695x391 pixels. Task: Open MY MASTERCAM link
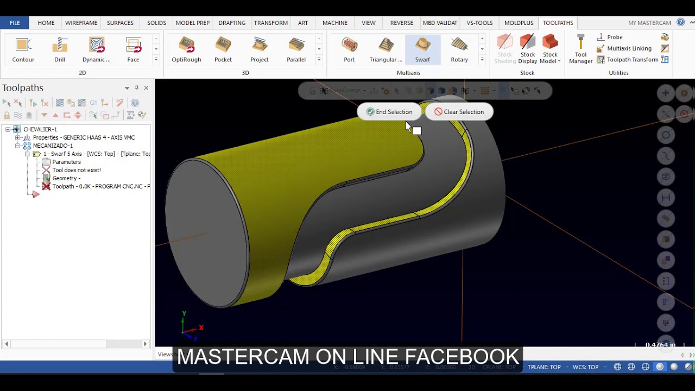click(649, 23)
